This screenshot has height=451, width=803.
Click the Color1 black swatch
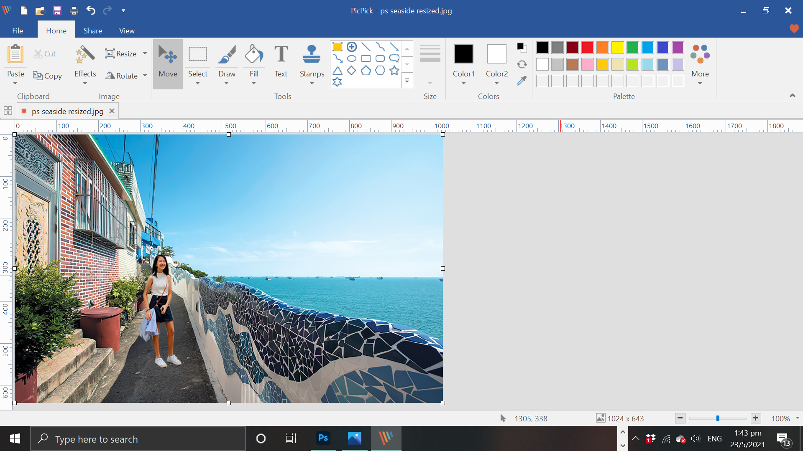[463, 54]
